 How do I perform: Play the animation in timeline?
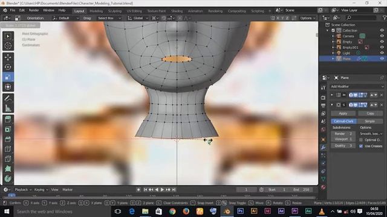[x=162, y=190]
